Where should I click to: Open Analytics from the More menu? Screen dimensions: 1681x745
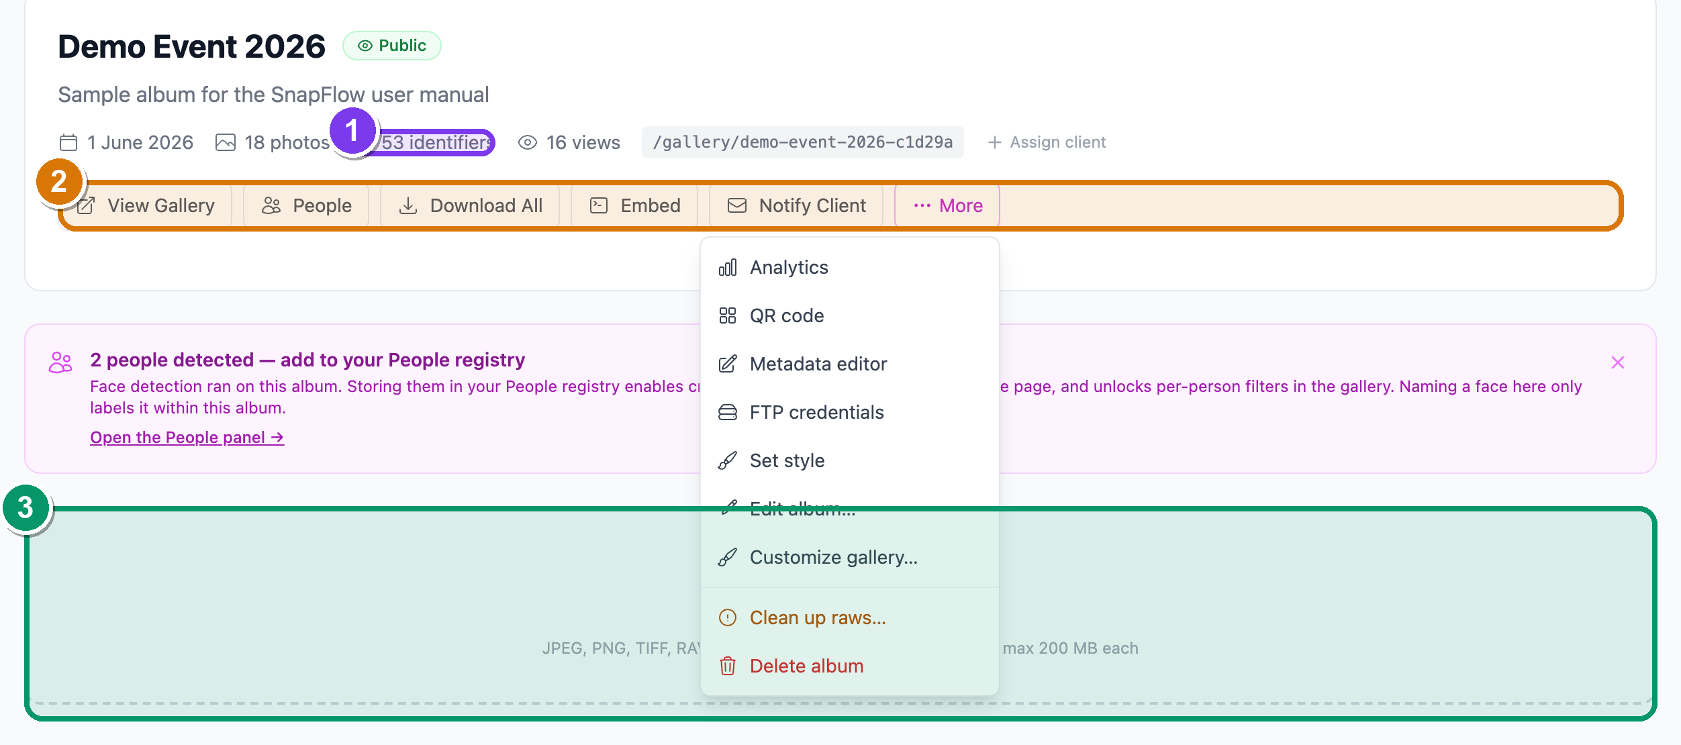pyautogui.click(x=849, y=267)
